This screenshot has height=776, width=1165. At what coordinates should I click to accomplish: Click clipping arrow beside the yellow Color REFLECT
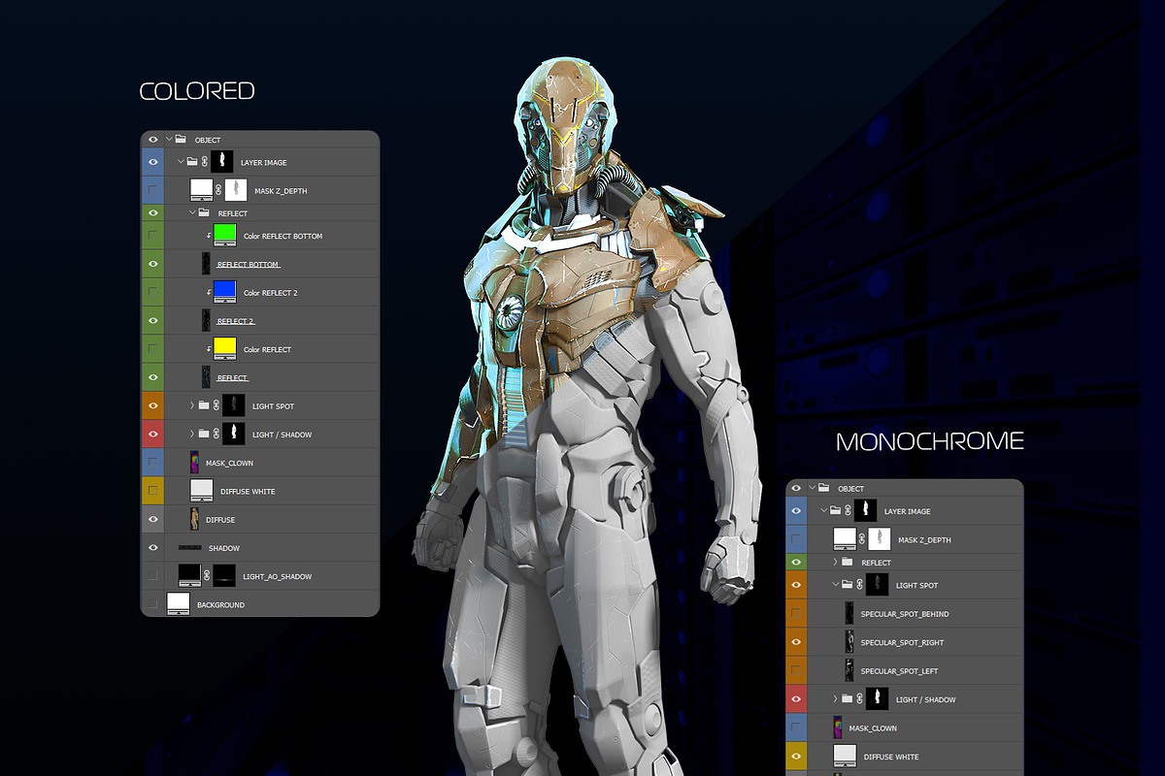pyautogui.click(x=209, y=349)
